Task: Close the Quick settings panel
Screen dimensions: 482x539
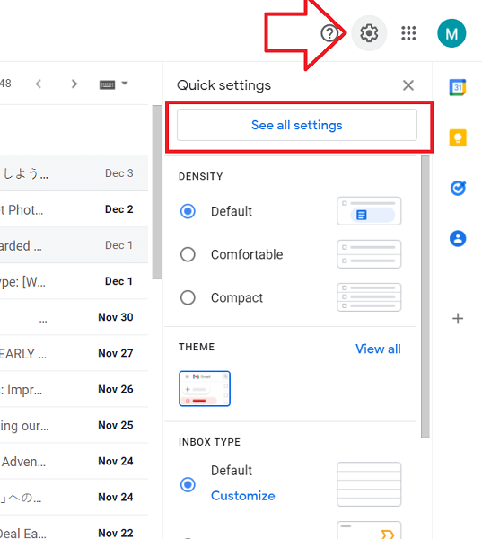Action: [408, 85]
